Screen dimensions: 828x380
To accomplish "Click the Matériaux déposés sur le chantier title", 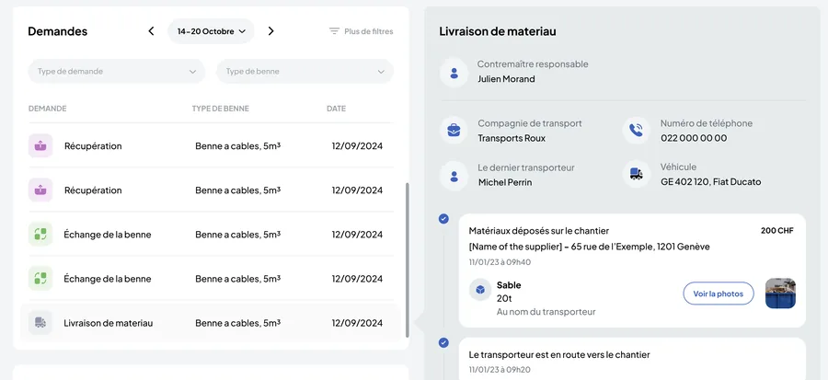I will 538,231.
